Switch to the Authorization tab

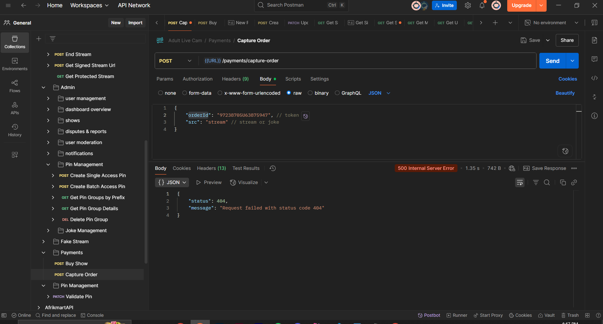coord(198,79)
